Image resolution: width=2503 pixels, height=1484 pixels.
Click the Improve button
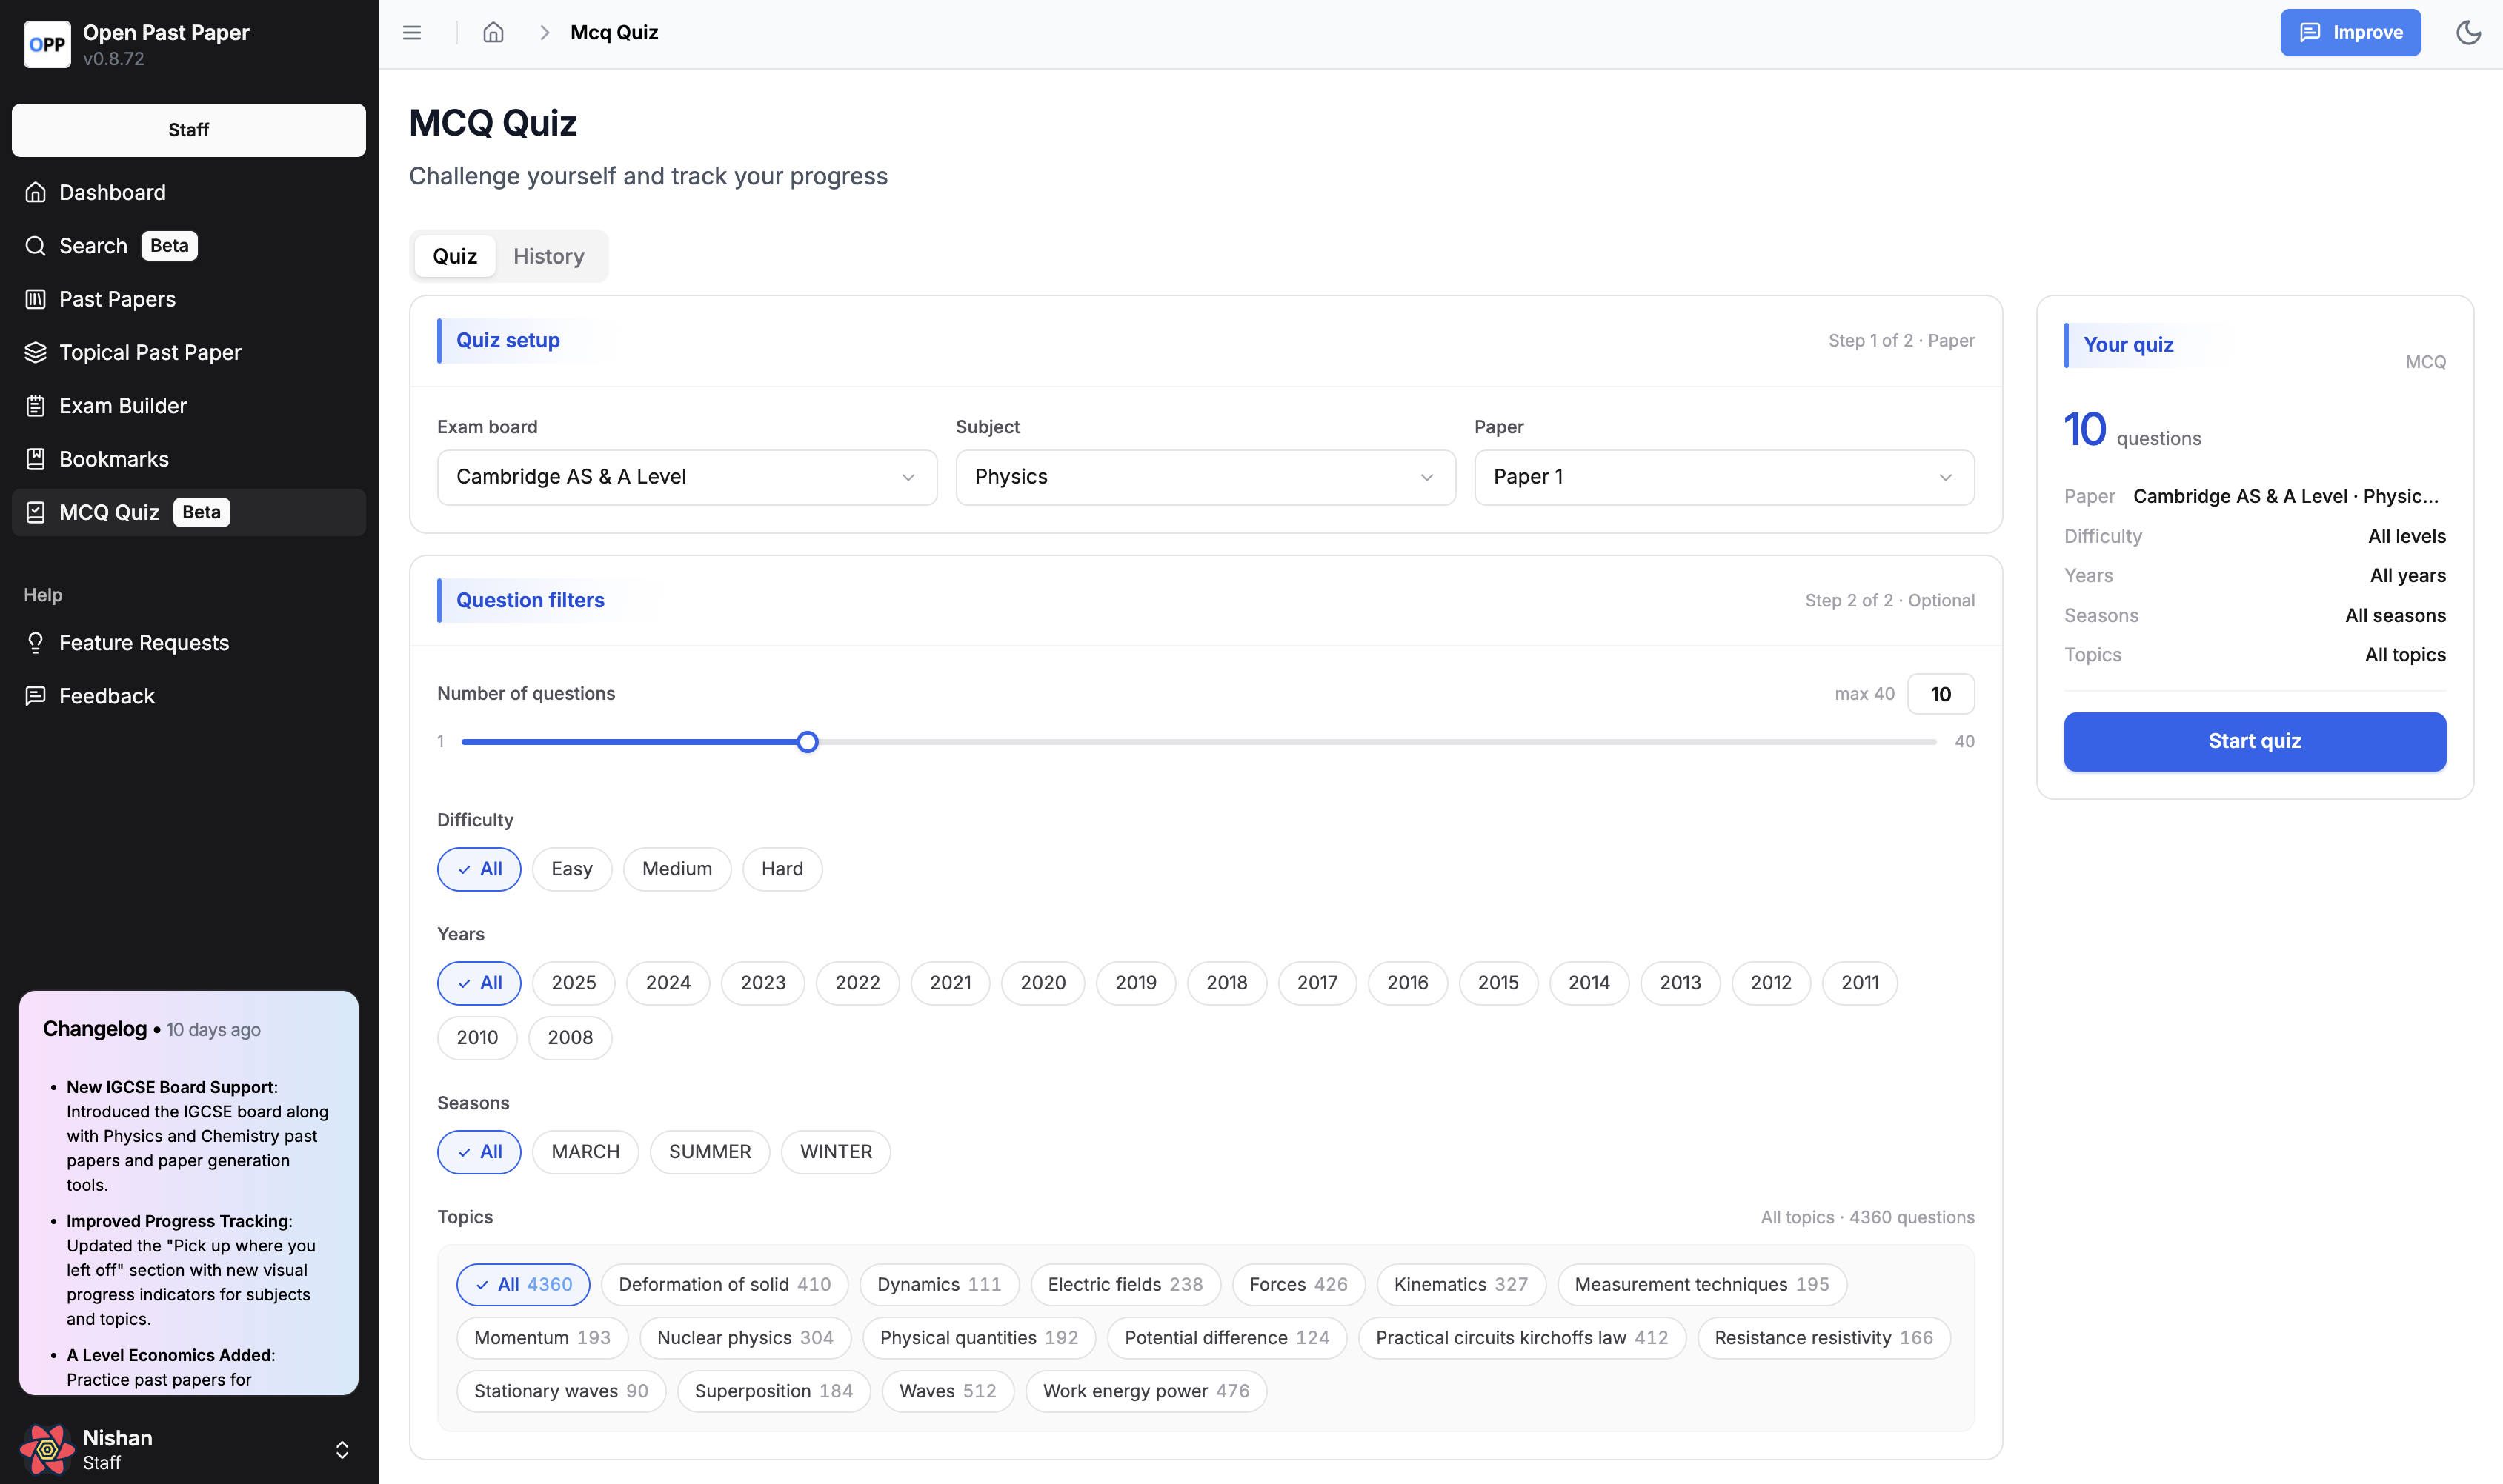2350,33
